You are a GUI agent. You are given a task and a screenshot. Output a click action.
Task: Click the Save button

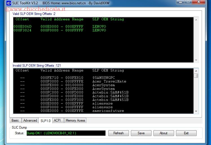tap(141, 133)
